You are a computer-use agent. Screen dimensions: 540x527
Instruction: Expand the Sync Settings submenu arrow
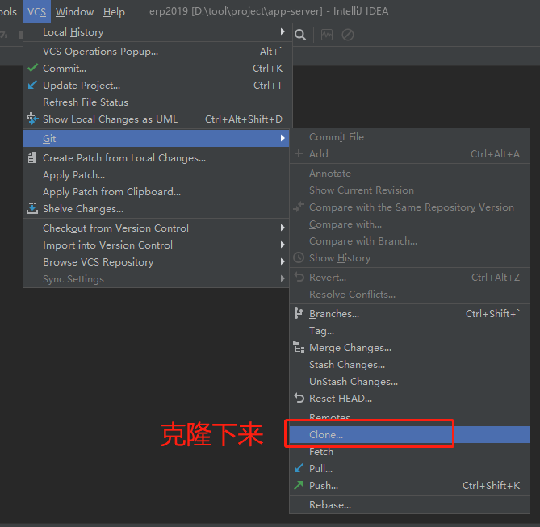[283, 278]
